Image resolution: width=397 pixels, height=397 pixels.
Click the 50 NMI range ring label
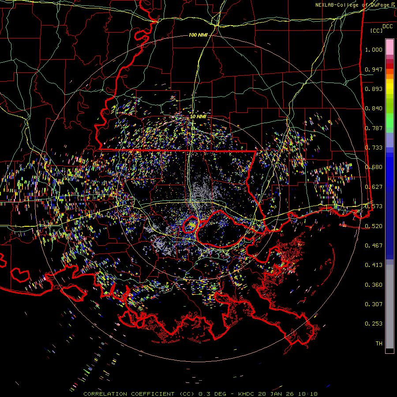[x=198, y=117]
